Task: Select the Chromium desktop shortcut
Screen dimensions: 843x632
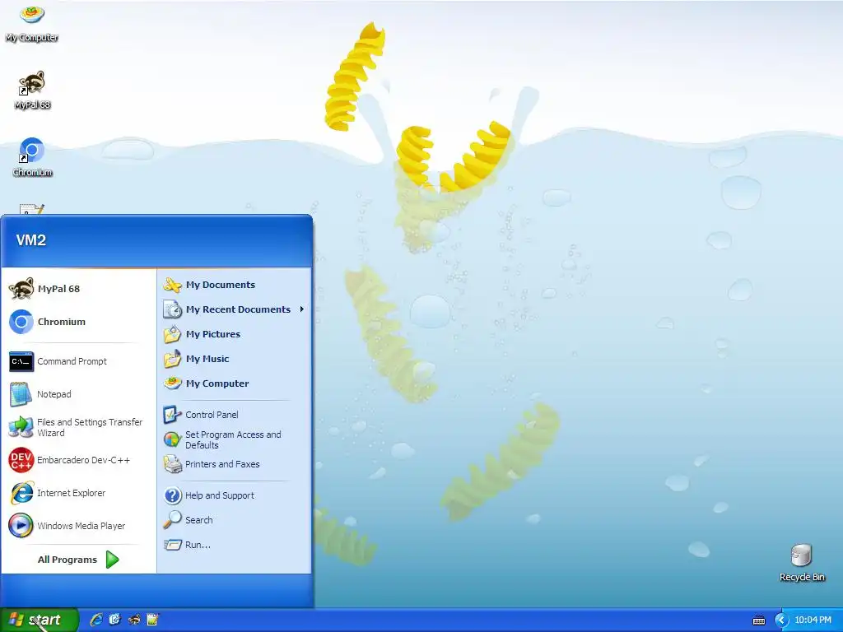Action: click(32, 157)
